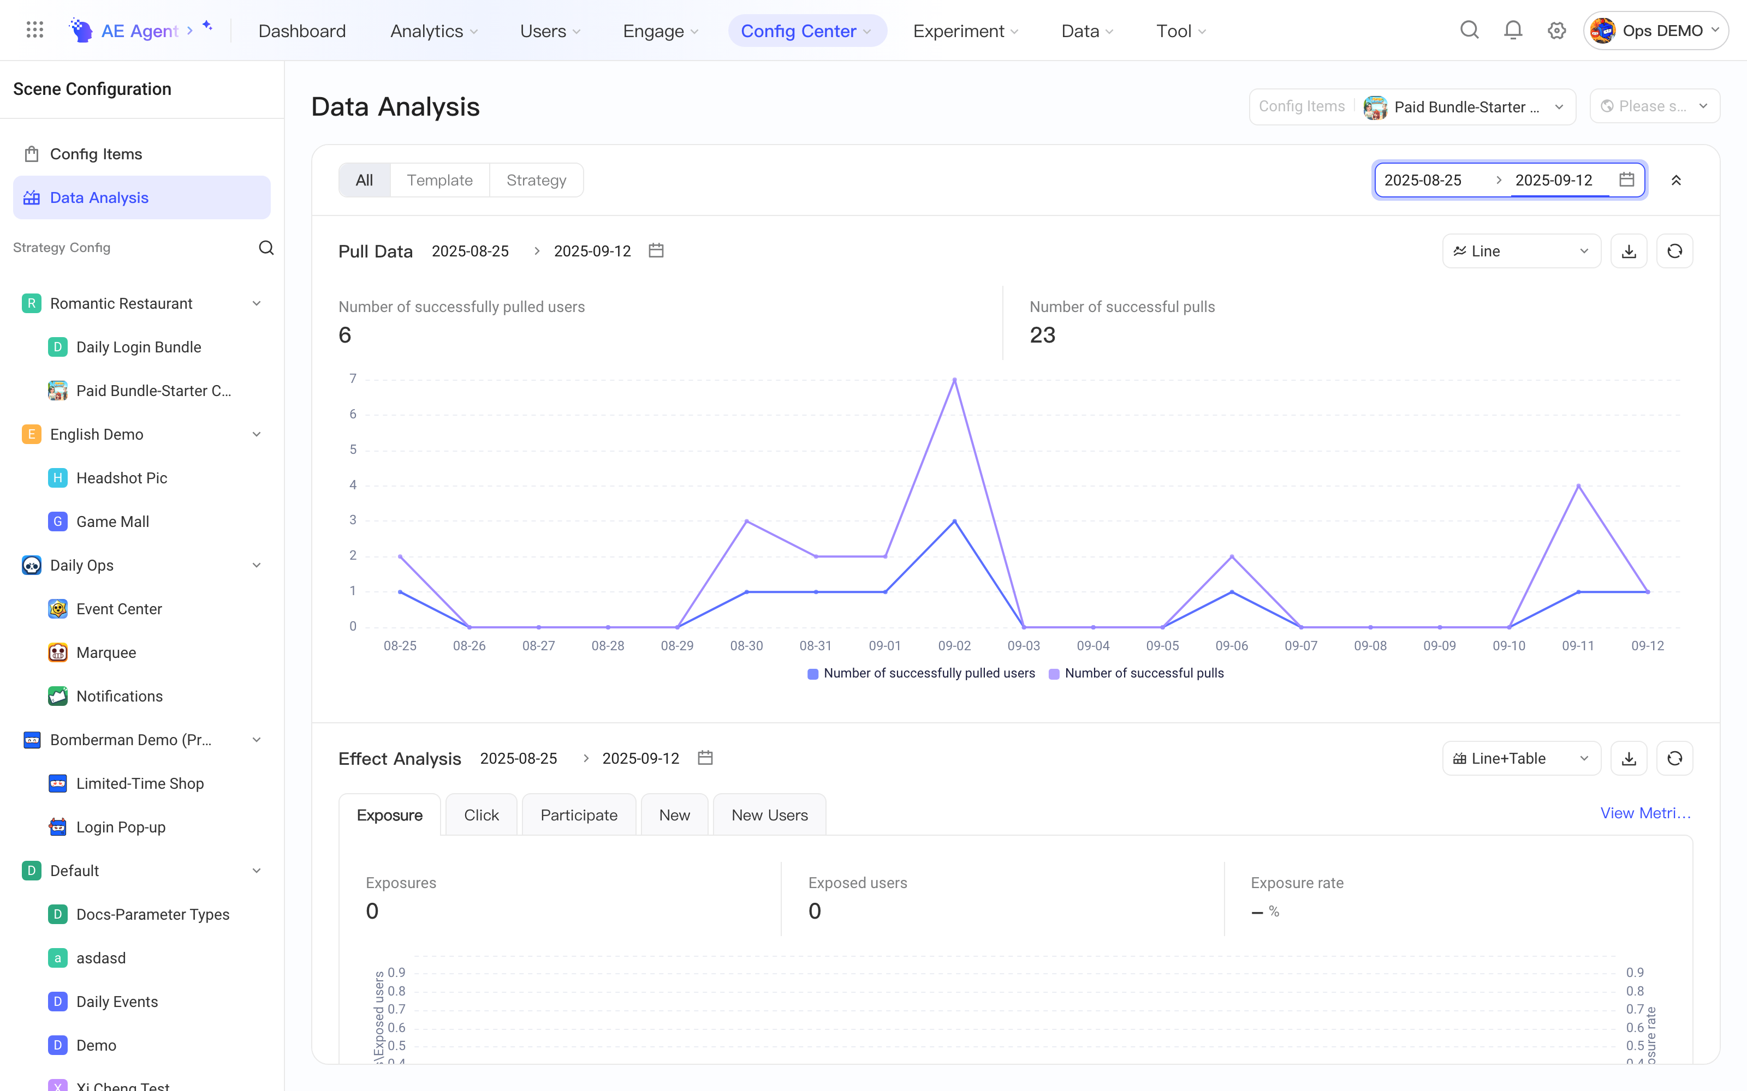Screen dimensions: 1747x1091
Task: Open Effect Analysis date calendar icon
Action: point(705,758)
